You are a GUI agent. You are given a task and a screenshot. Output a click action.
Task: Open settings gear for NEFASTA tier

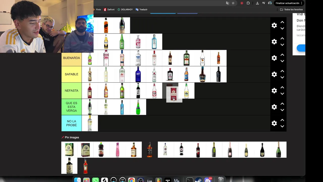pyautogui.click(x=274, y=90)
